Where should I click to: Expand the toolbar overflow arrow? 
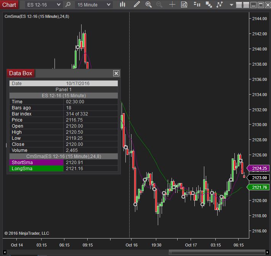[231, 5]
